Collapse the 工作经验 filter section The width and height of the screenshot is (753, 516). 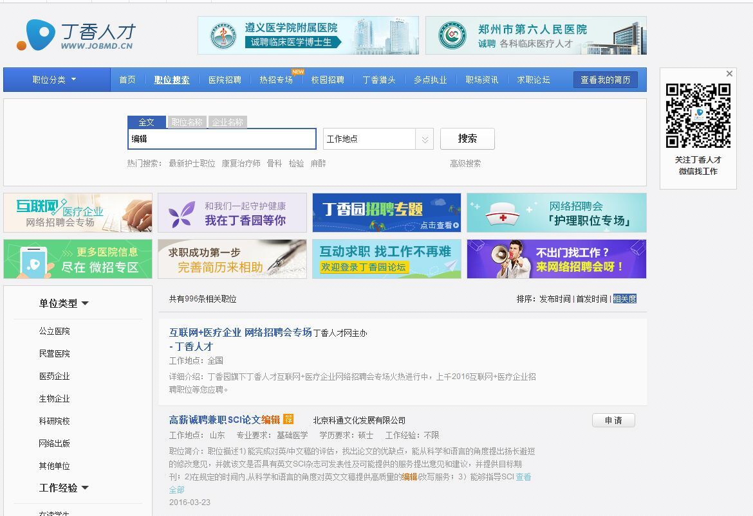[64, 488]
